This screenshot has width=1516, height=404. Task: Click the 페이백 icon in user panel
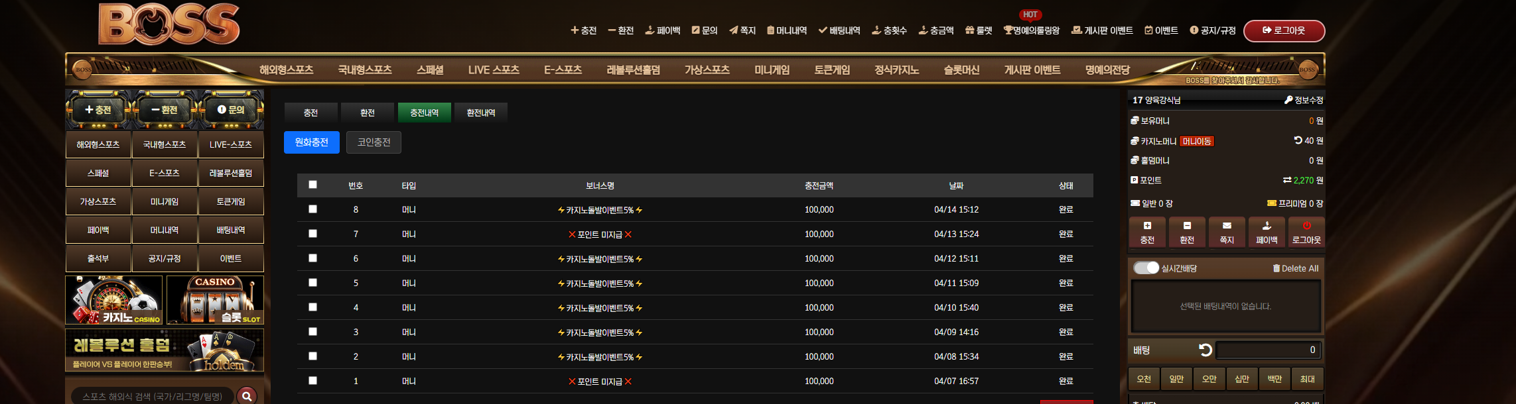(x=1267, y=226)
